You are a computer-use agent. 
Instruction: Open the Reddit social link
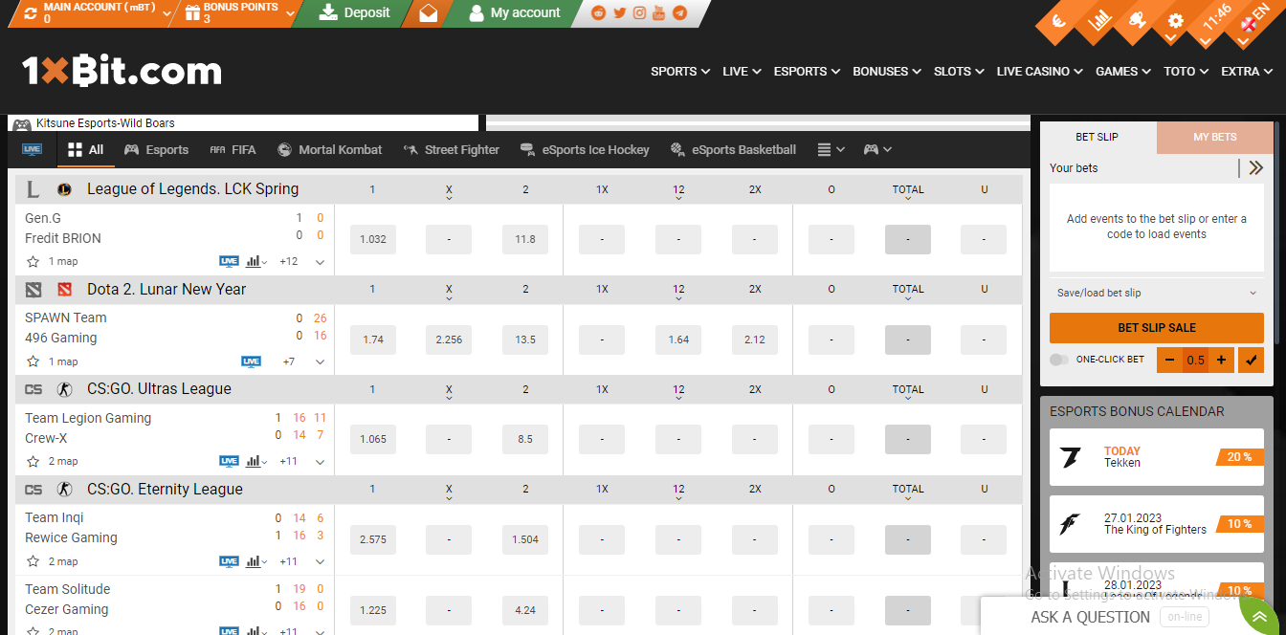[x=599, y=13]
